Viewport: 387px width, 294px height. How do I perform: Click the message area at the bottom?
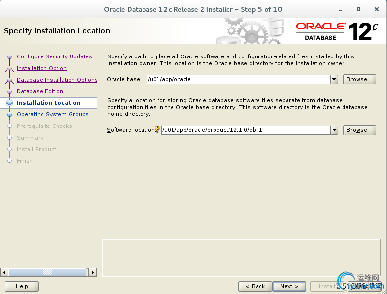(x=241, y=257)
